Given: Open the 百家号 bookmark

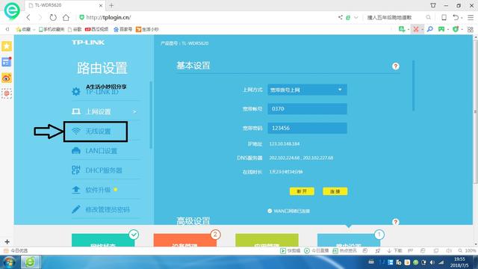Looking at the screenshot, I should pos(122,29).
